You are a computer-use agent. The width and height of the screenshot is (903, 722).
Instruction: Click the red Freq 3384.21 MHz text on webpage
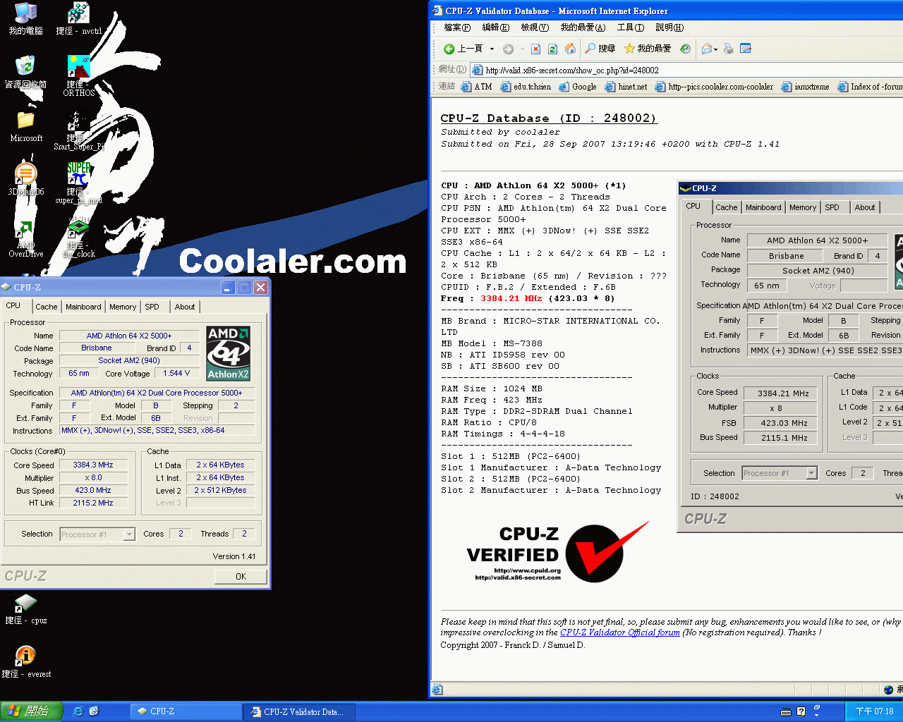coord(511,298)
